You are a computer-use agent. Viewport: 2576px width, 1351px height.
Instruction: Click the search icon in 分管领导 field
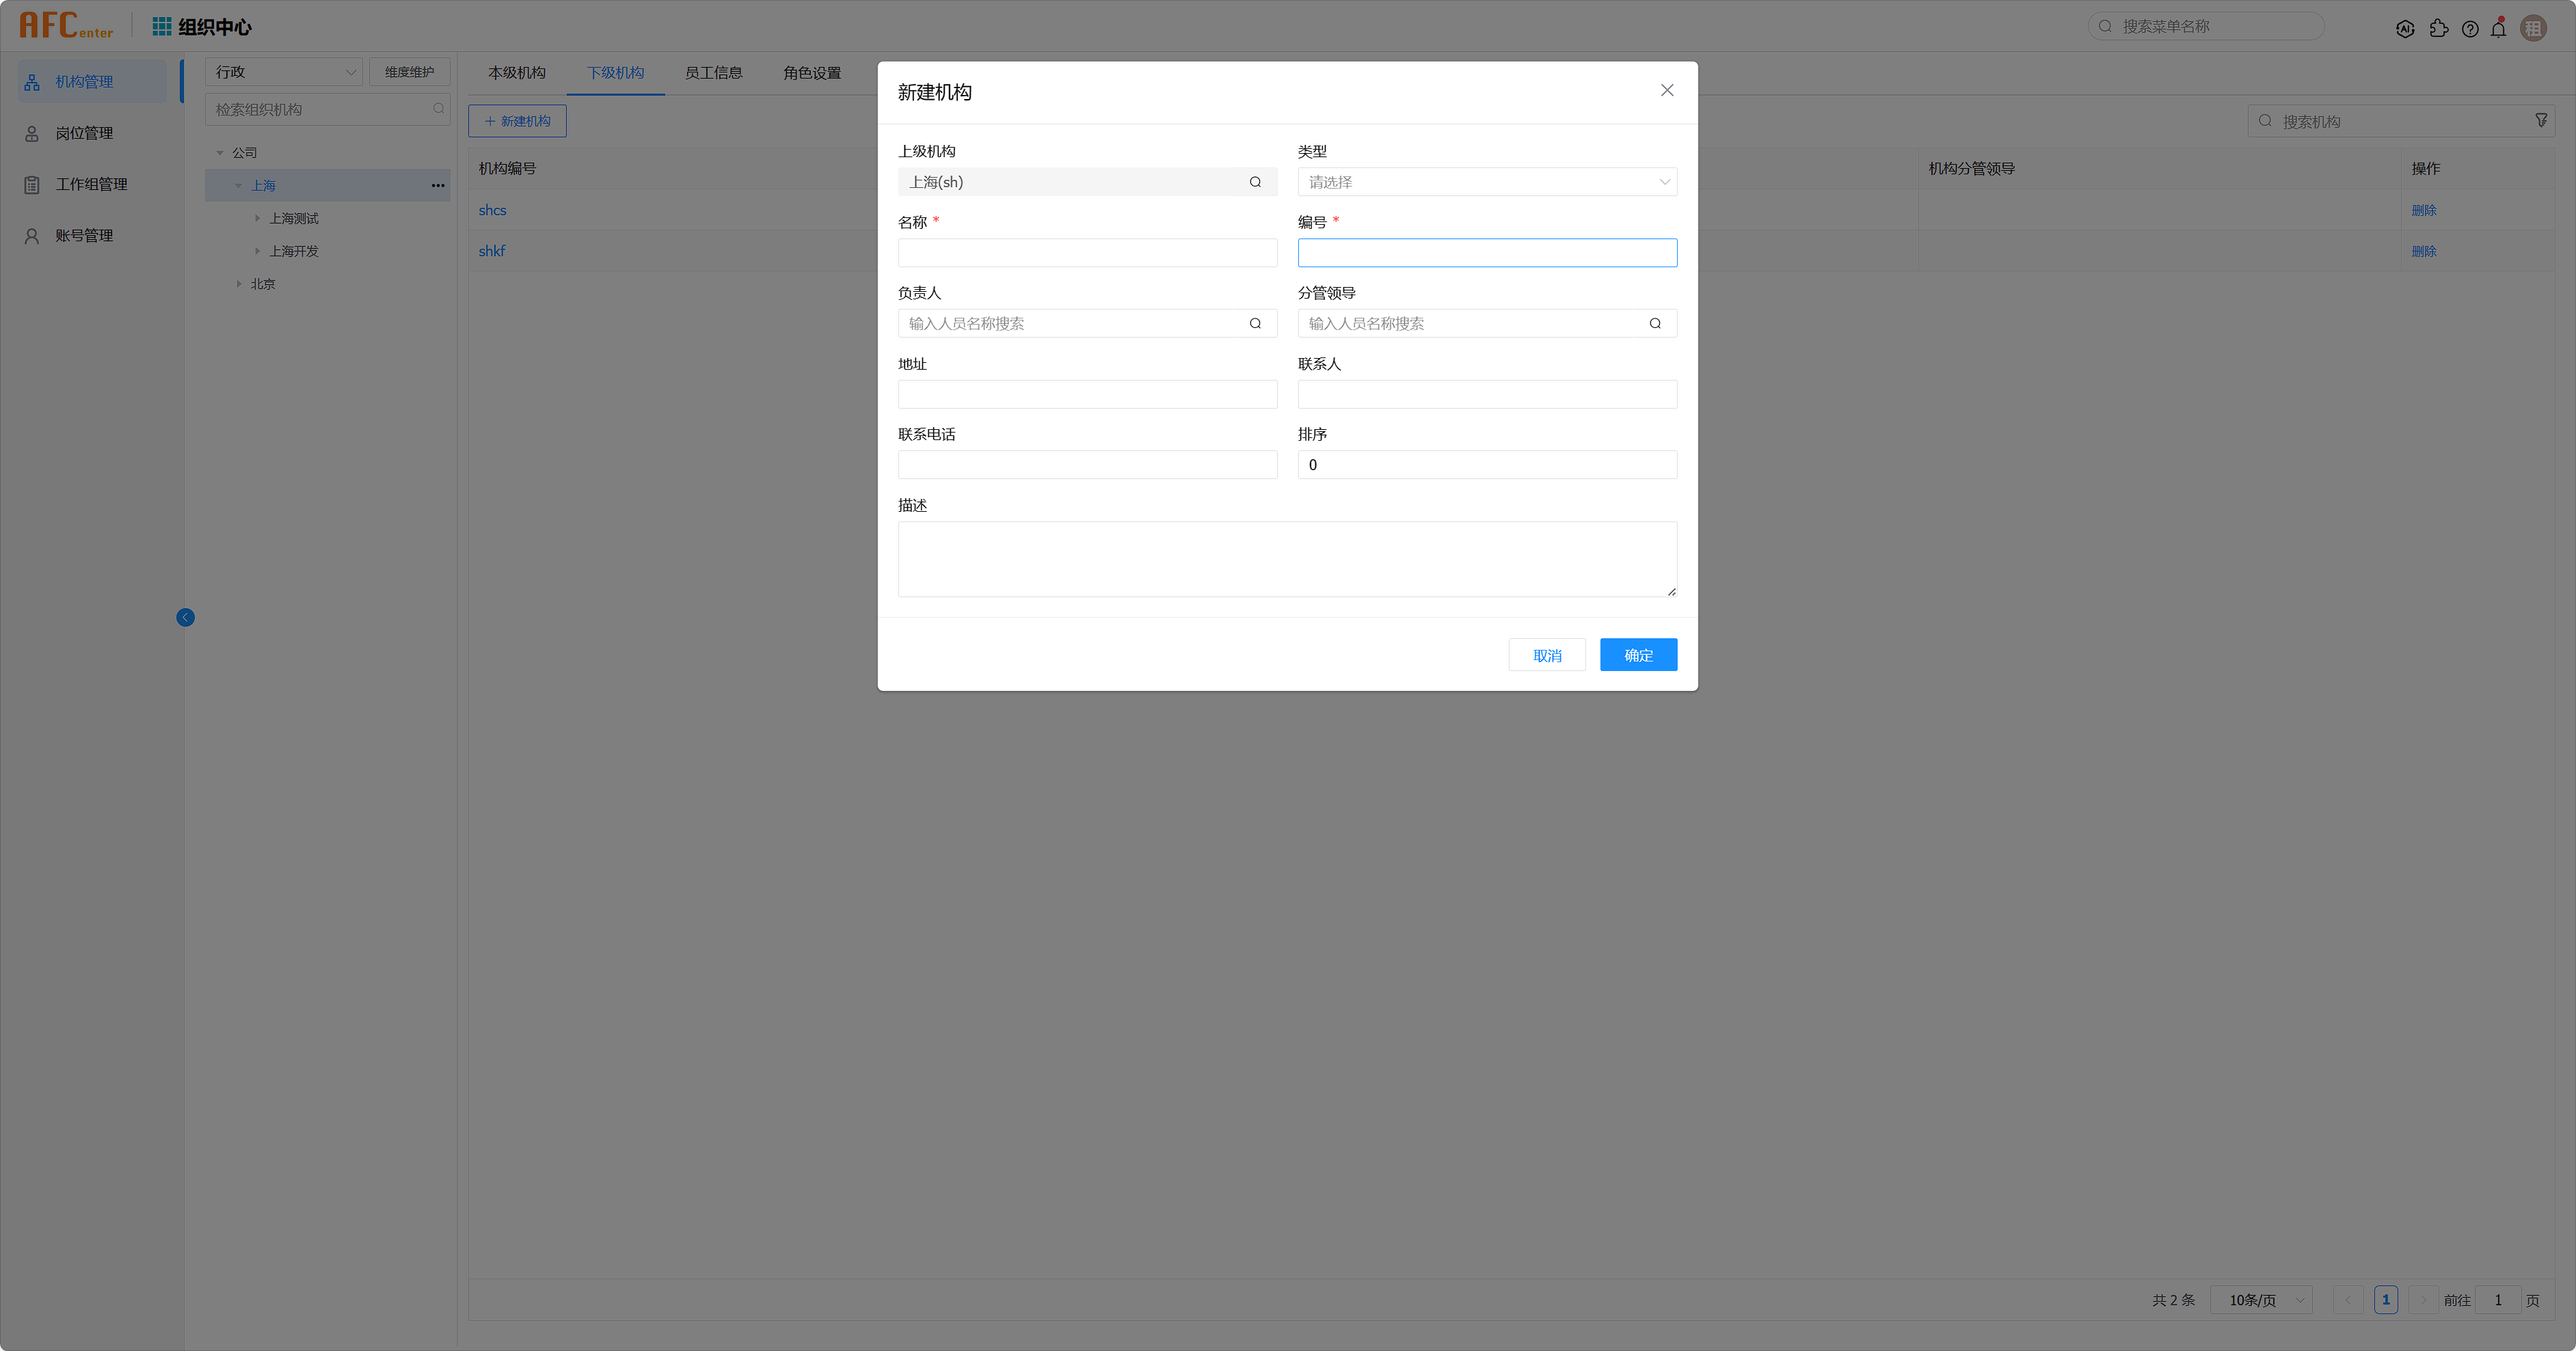click(1655, 324)
